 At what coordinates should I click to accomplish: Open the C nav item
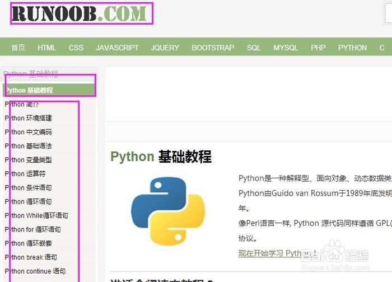click(382, 48)
